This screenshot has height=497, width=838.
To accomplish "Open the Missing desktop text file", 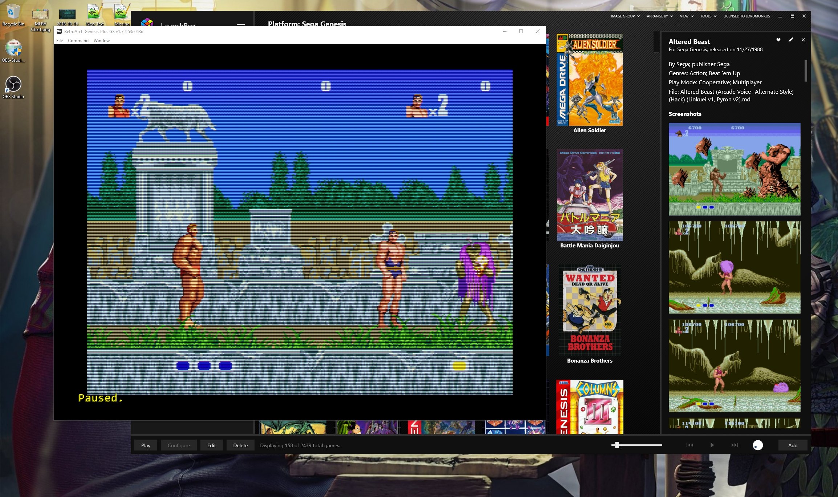I will (122, 15).
